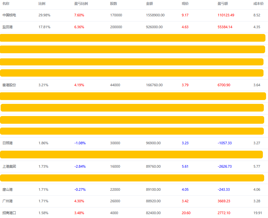Click the 盈亏比例 column header
The height and width of the screenshot is (218, 268).
click(x=81, y=4)
